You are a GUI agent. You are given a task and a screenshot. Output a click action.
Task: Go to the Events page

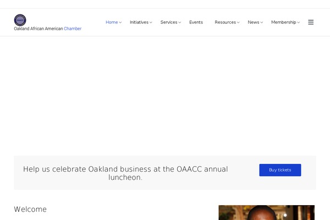[196, 22]
